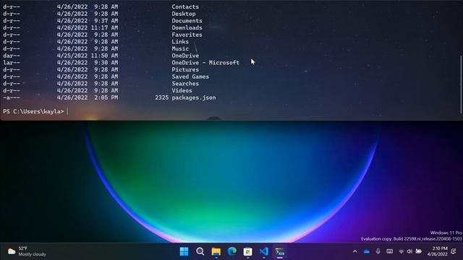463x260 pixels.
Task: Open notification center icon
Action: pos(454,251)
